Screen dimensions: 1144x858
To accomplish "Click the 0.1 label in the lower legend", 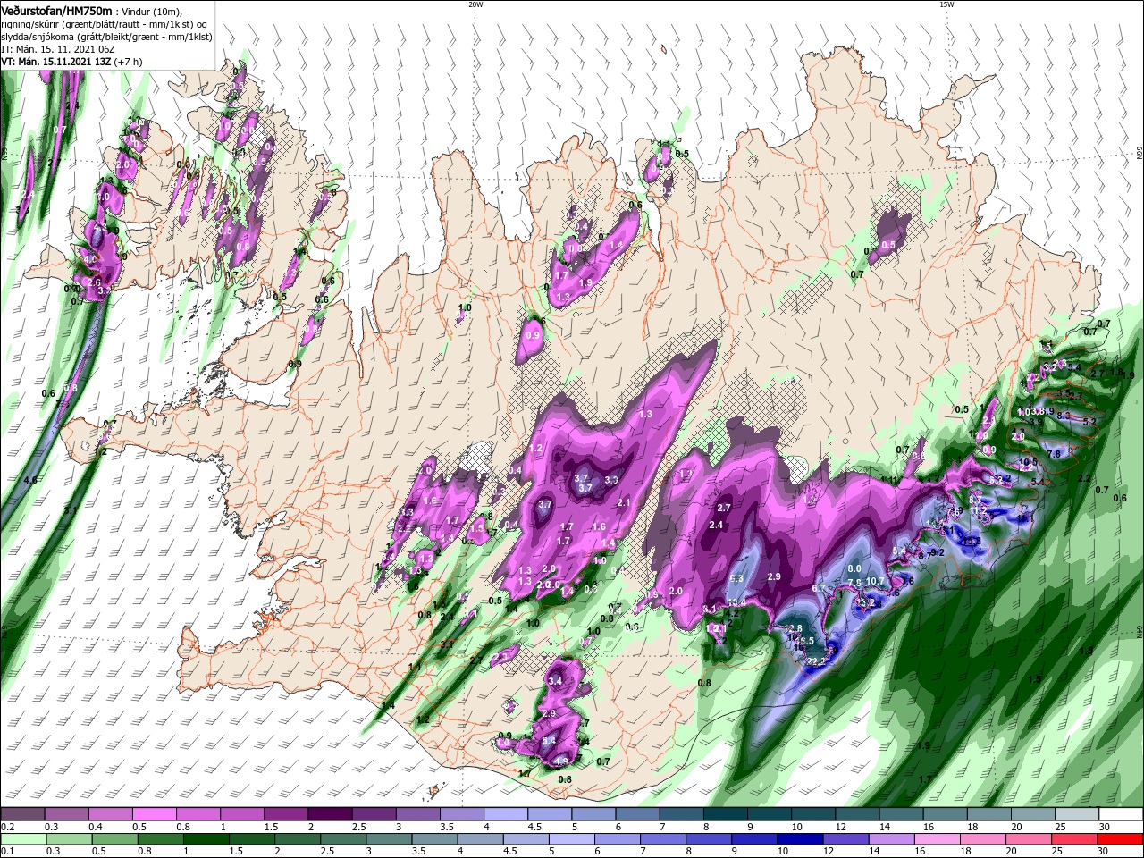I will (x=8, y=852).
